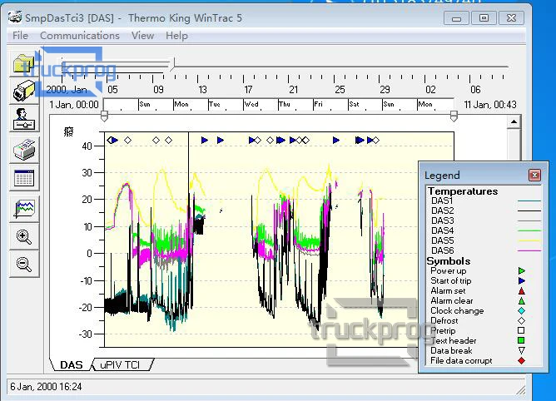Open the table view icon

24,178
